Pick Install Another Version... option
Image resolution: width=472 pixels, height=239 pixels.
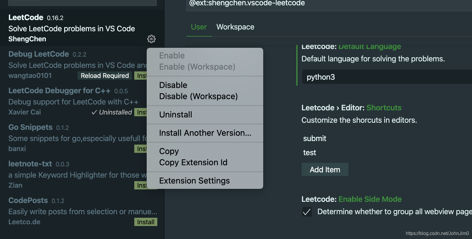[x=205, y=133]
